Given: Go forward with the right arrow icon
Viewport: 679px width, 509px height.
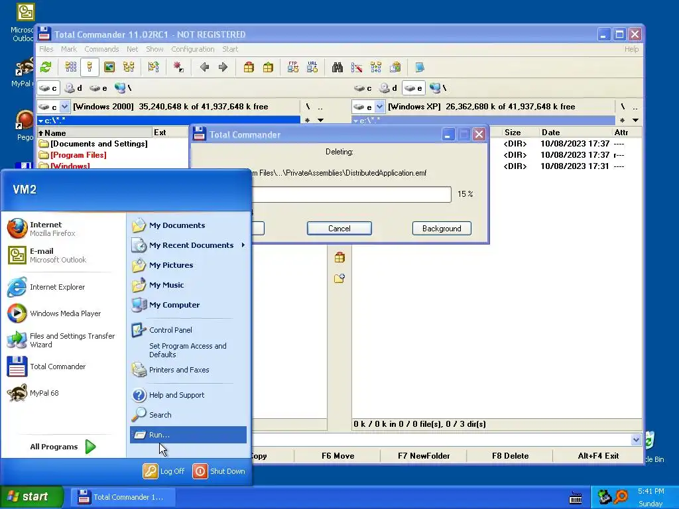Looking at the screenshot, I should click(x=223, y=67).
